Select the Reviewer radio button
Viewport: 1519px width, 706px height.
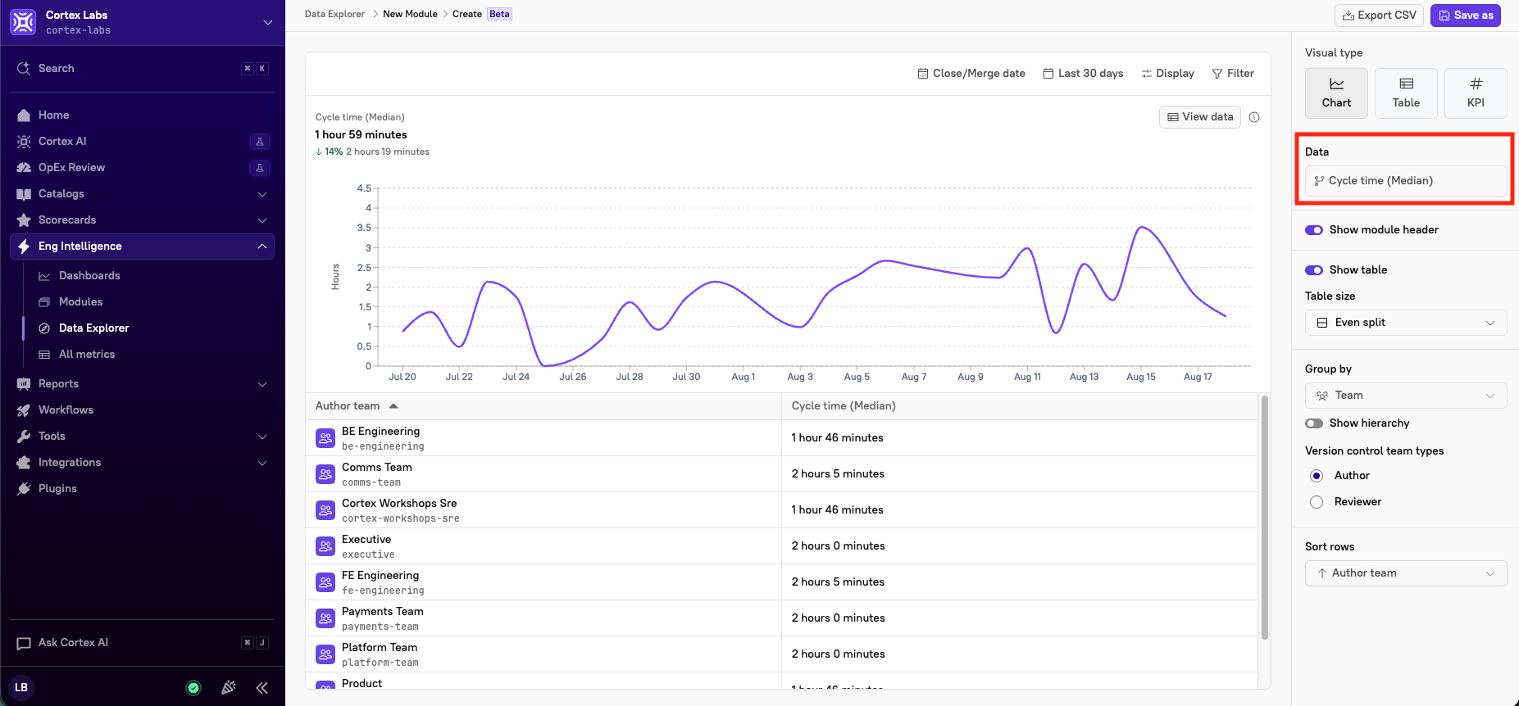1317,502
